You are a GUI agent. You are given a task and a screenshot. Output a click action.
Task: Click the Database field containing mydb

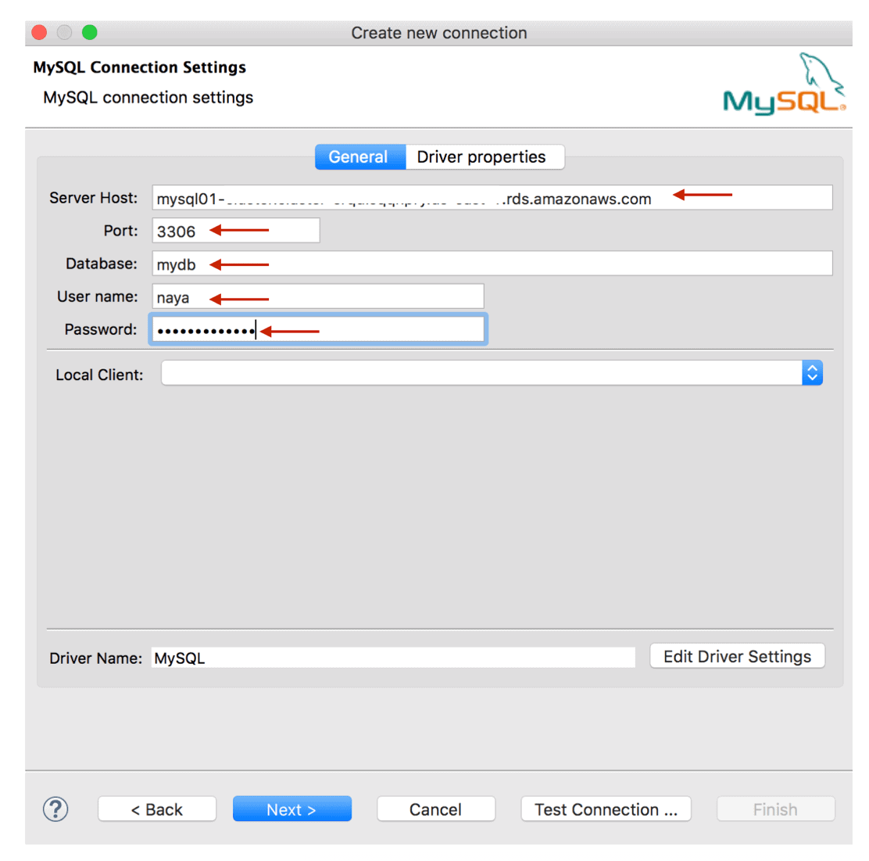(x=492, y=264)
